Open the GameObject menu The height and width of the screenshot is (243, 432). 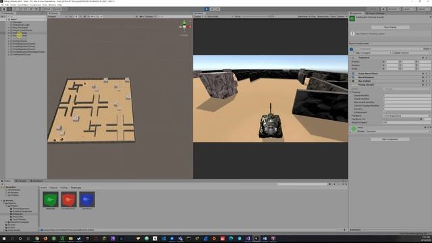click(x=23, y=5)
